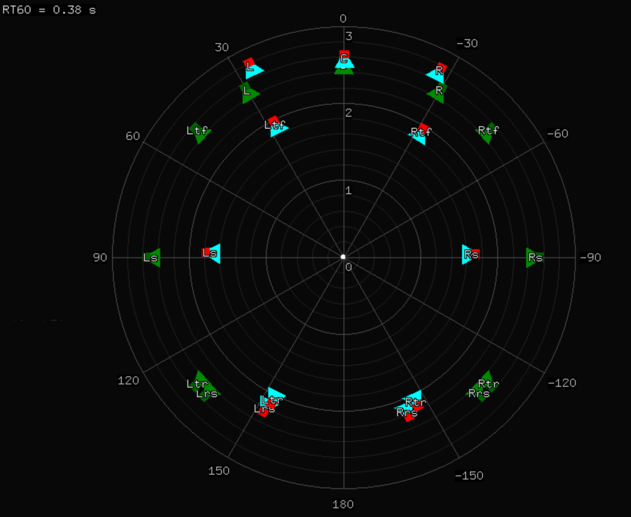
Task: Click the radius label 1
Action: pos(349,191)
